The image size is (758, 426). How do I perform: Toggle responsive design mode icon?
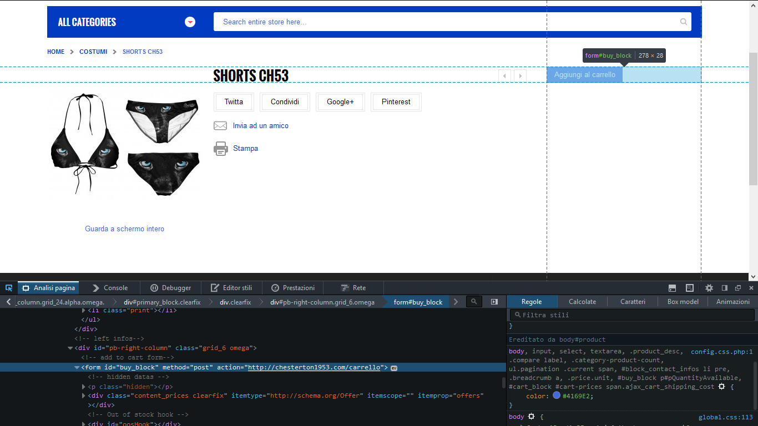[690, 288]
